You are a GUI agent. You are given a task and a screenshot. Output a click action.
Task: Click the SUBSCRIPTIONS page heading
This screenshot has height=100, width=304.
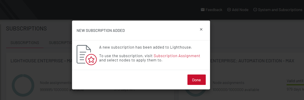click(26, 28)
